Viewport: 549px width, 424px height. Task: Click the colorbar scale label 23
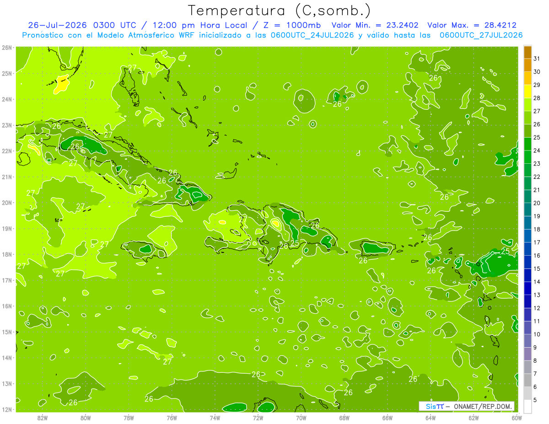click(x=537, y=164)
